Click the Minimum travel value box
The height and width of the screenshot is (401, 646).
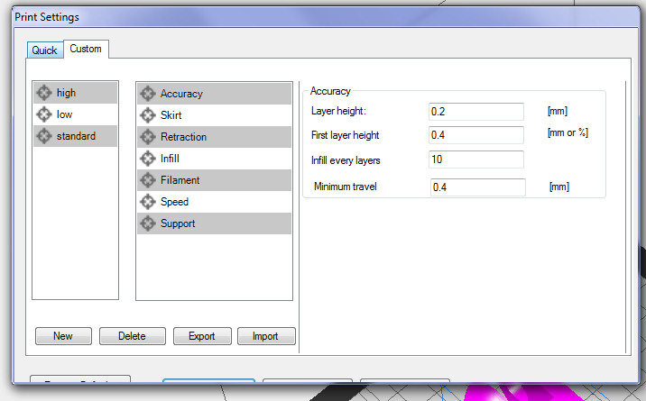coord(478,187)
